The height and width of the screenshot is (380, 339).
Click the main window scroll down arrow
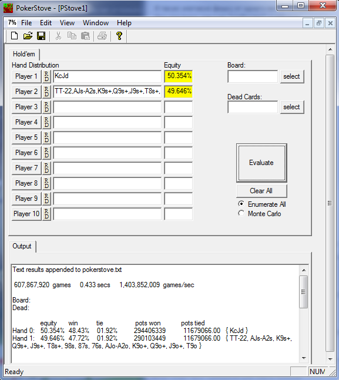tap(330, 359)
